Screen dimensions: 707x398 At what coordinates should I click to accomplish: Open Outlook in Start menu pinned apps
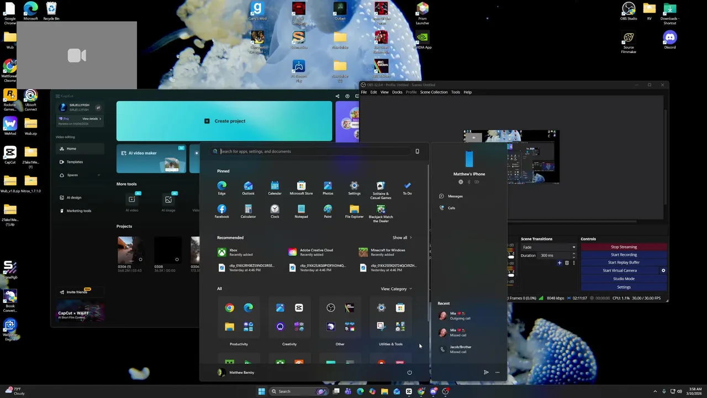248,188
